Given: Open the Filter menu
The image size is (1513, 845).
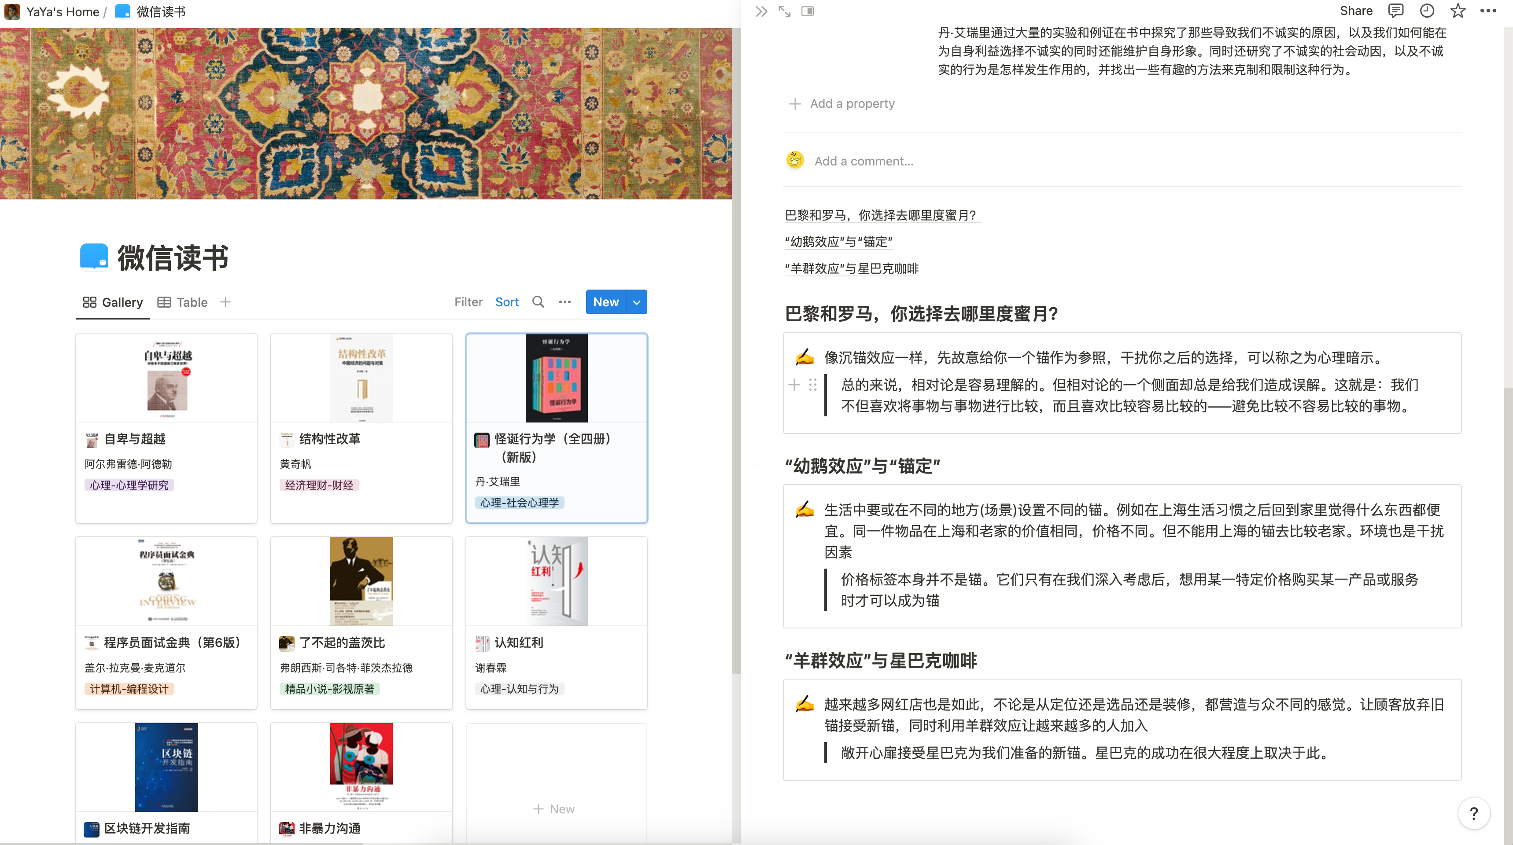Looking at the screenshot, I should click(468, 302).
